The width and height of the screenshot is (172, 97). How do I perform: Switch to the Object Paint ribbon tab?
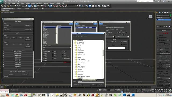(35, 8)
